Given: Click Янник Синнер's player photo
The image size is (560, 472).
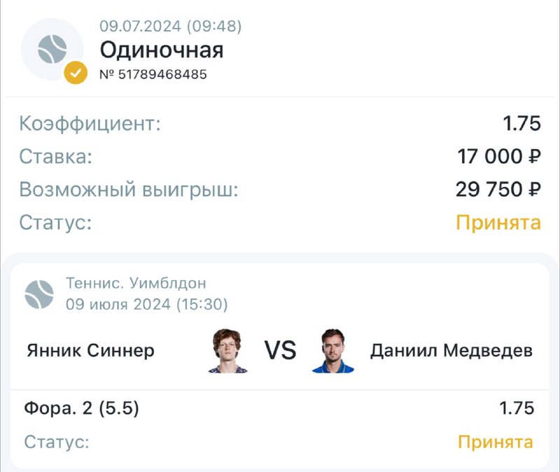Looking at the screenshot, I should tap(228, 350).
